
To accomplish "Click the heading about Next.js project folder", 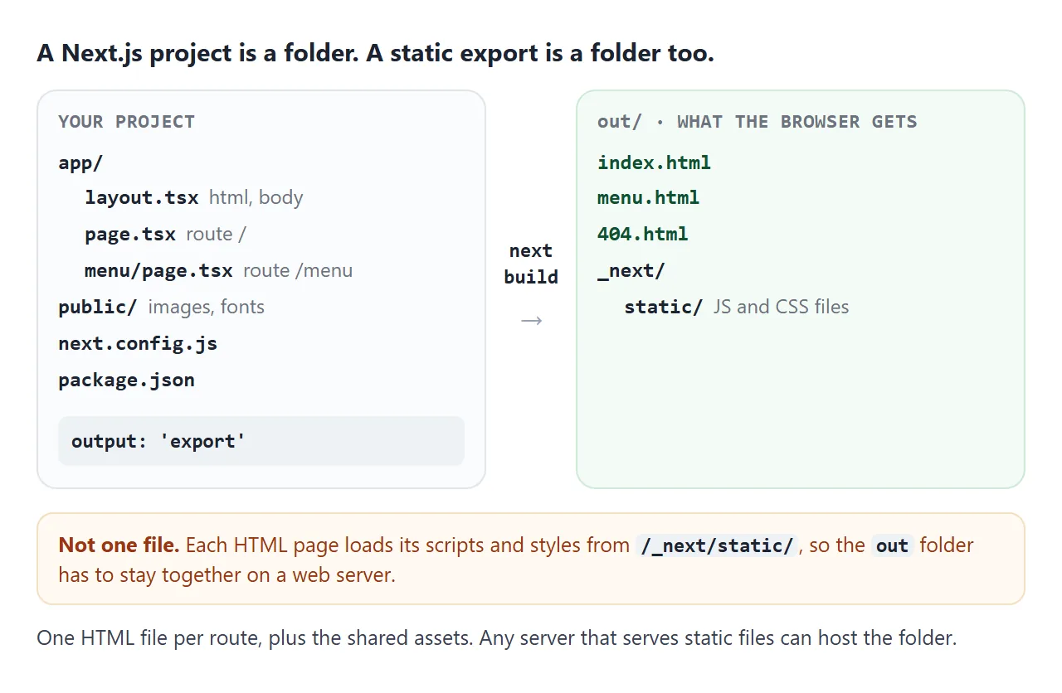I will tap(375, 54).
